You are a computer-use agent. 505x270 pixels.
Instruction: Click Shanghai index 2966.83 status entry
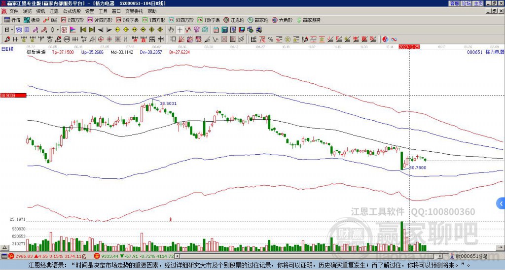pos(48,256)
